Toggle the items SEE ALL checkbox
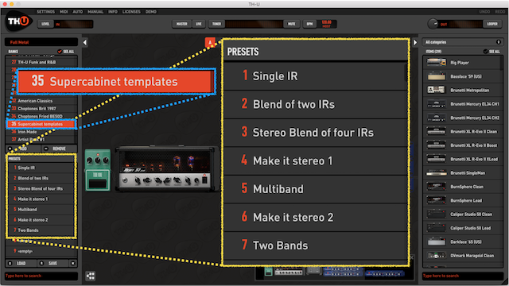This screenshot has height=286, width=509. [x=486, y=51]
